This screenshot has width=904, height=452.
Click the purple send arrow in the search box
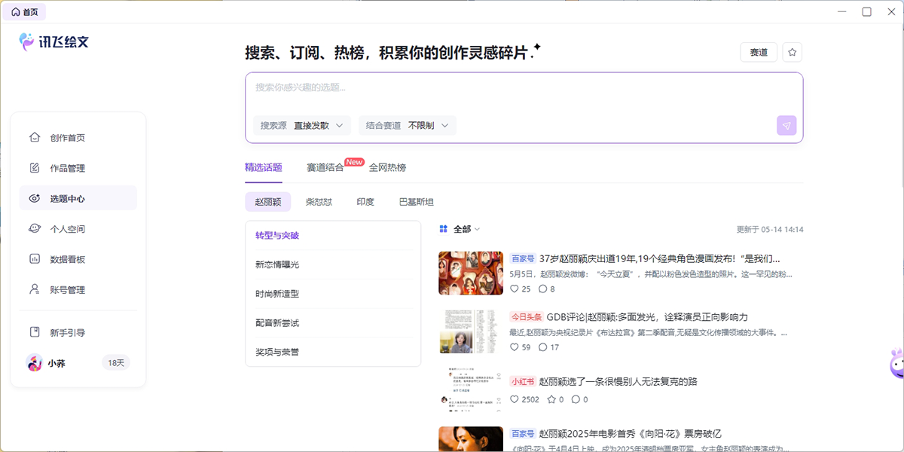click(786, 126)
